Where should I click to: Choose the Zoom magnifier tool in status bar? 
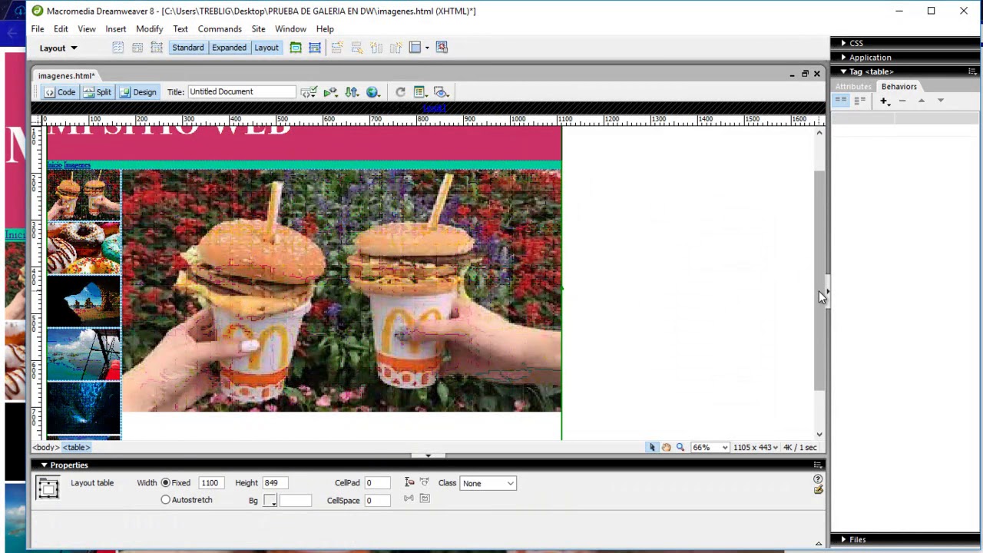[680, 447]
